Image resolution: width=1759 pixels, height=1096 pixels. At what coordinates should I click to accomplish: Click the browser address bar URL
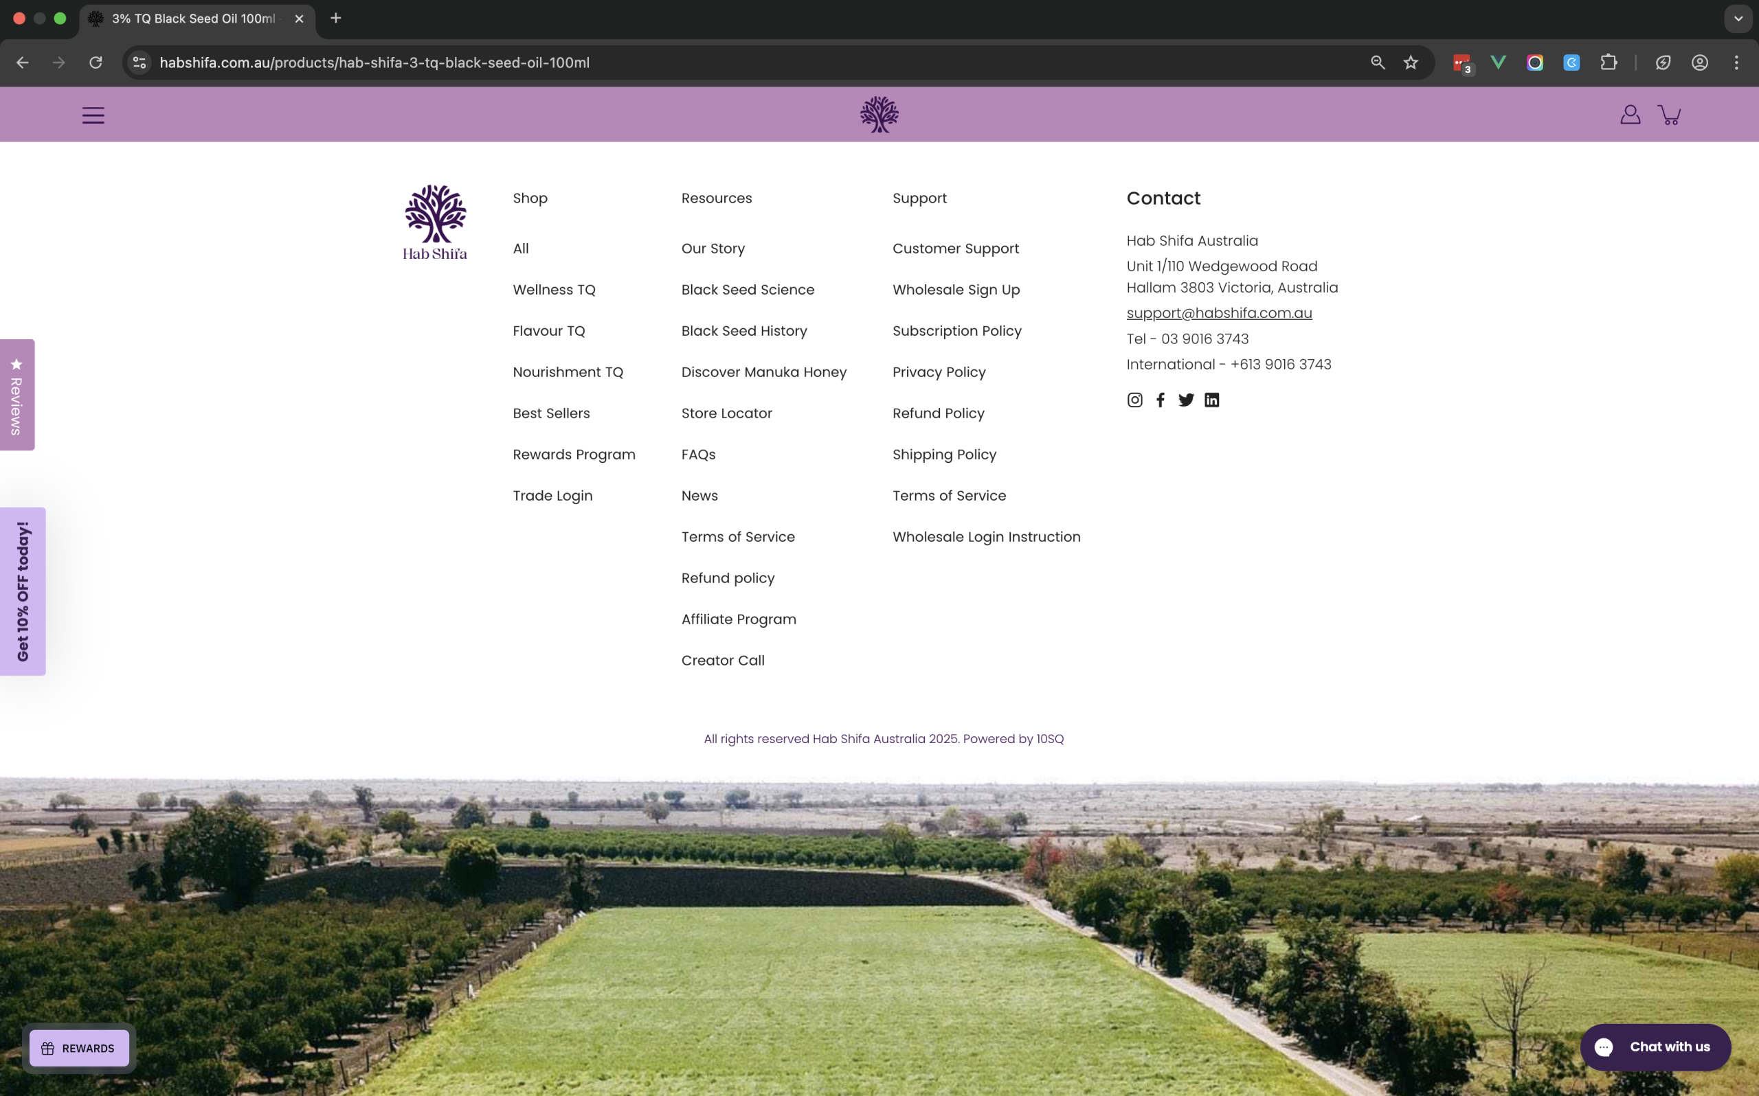tap(374, 62)
